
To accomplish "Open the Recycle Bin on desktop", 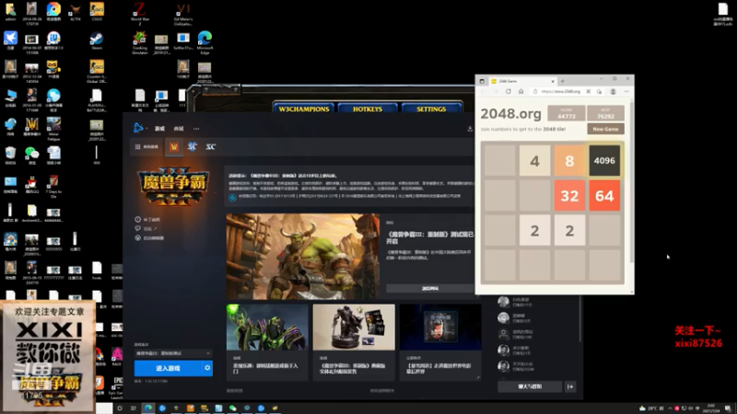I will pyautogui.click(x=10, y=155).
